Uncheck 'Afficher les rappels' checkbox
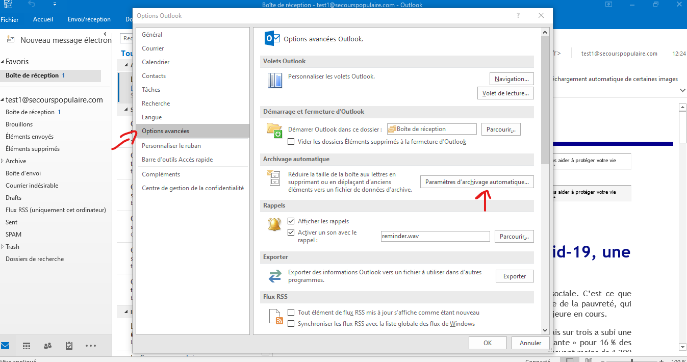 click(x=291, y=221)
